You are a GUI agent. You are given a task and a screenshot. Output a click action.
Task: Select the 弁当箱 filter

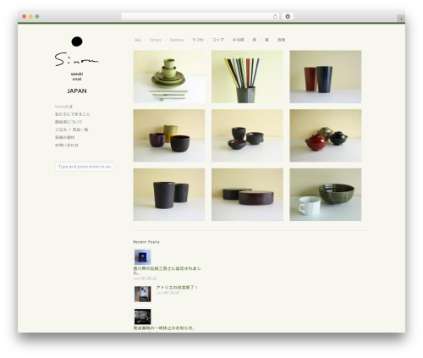[238, 40]
